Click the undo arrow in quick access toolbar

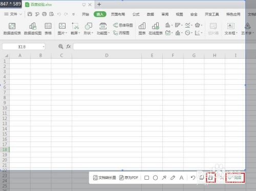59,14
